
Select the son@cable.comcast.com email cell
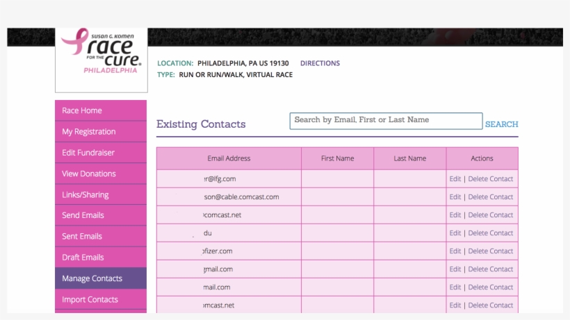(x=229, y=197)
